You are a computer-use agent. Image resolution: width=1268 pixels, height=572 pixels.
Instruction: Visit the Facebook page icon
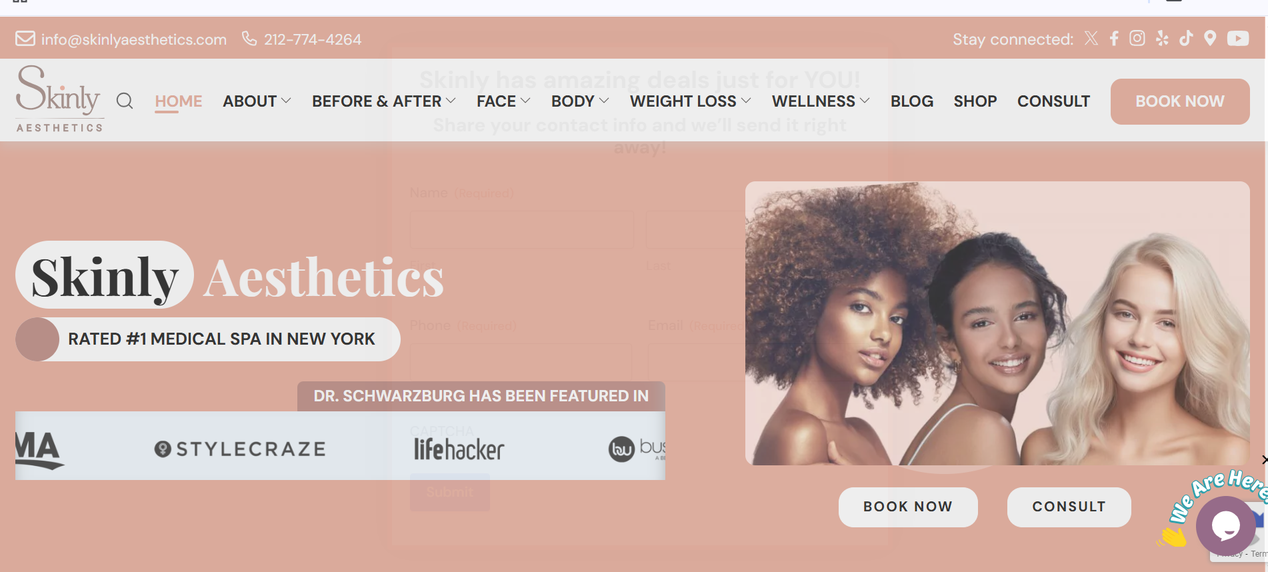(1114, 39)
